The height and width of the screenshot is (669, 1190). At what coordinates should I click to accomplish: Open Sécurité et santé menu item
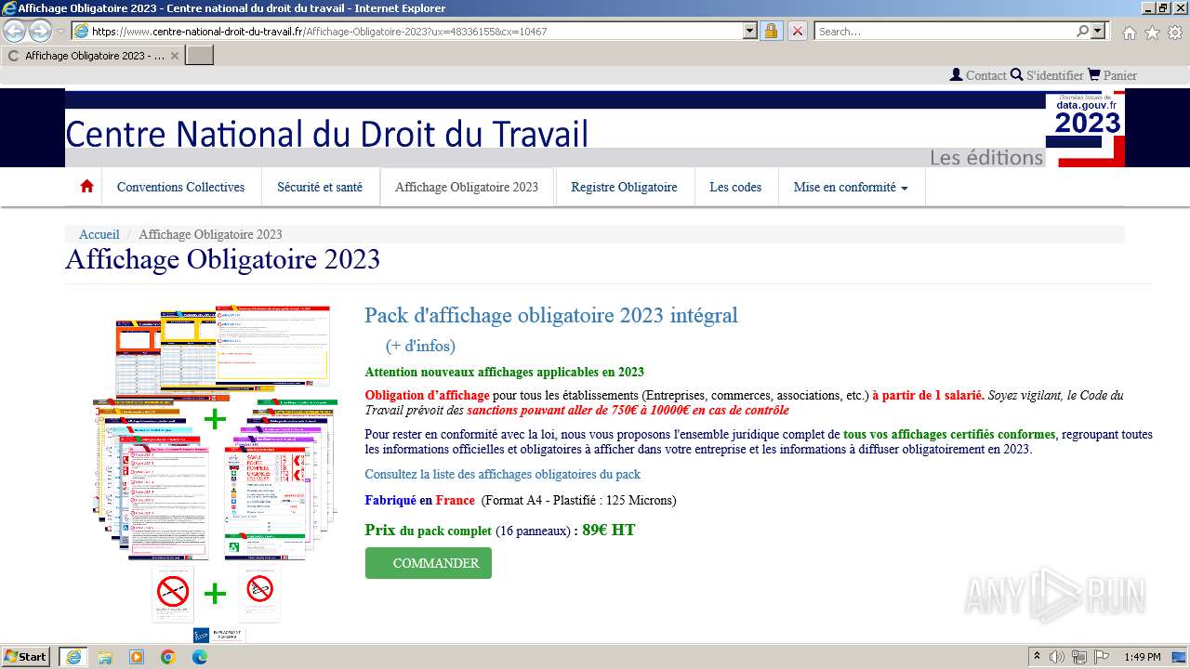click(x=320, y=187)
